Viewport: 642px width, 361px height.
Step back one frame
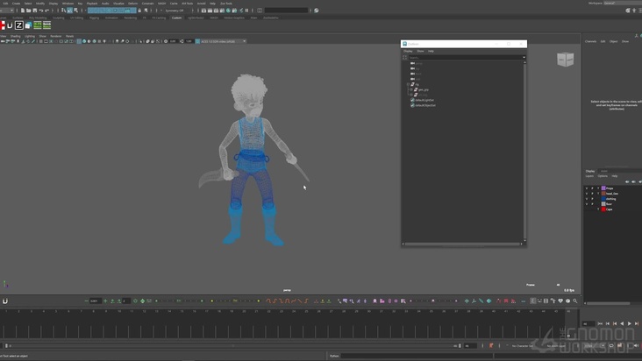607,323
